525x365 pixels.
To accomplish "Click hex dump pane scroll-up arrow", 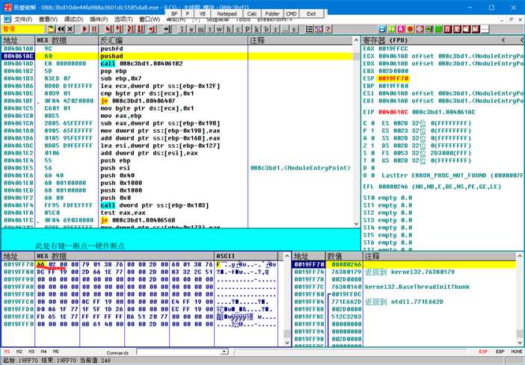I will point(287,256).
